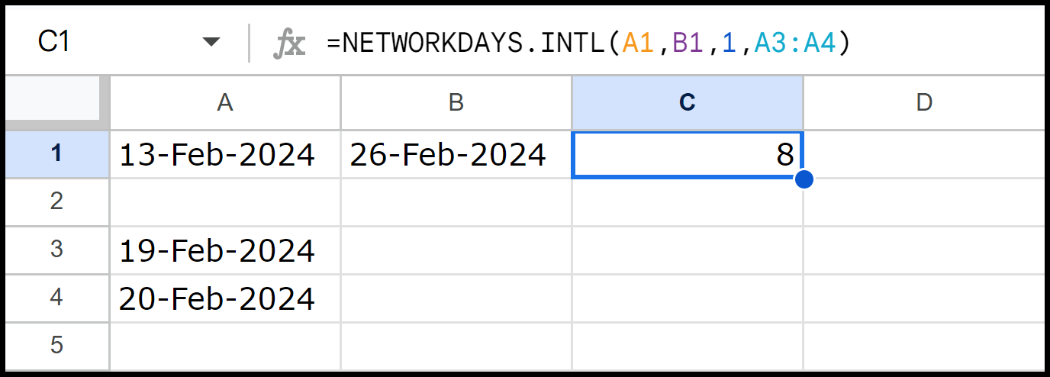
Task: Select row 4 header
Action: point(56,298)
